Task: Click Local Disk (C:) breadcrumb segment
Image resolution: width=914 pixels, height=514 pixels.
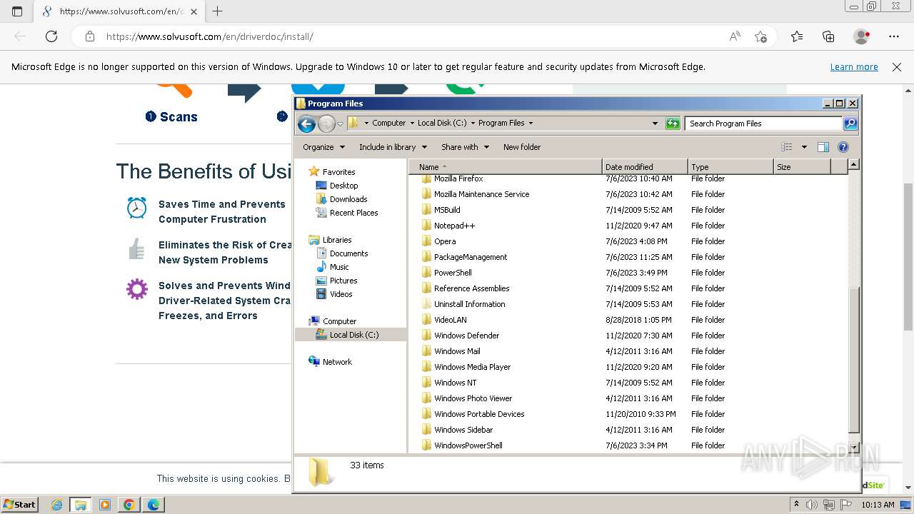Action: 442,123
